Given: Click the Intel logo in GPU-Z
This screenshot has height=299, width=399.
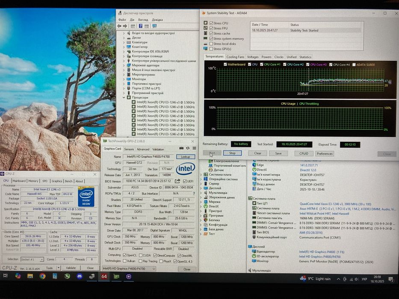Looking at the screenshot, I should coord(186,169).
